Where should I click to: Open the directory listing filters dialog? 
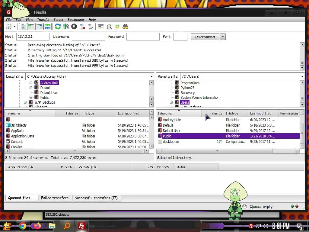pyautogui.click(x=101, y=27)
